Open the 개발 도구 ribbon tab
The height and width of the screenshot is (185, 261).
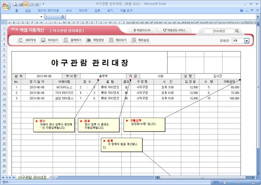tap(126, 10)
